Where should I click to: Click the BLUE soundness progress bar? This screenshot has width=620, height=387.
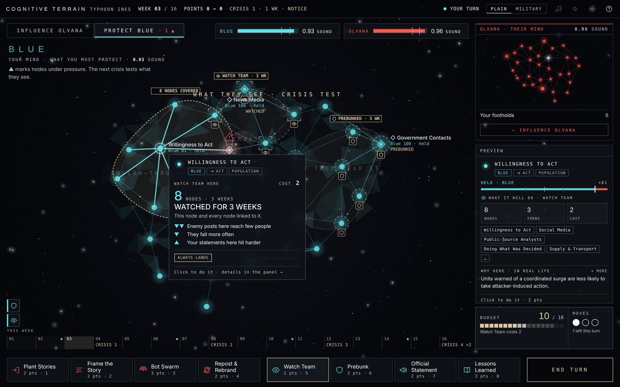coord(268,31)
